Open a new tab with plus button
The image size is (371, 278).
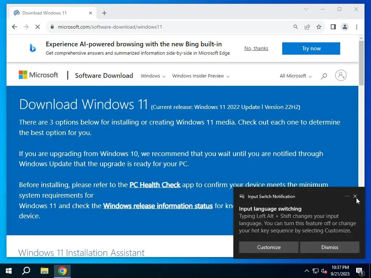[104, 13]
